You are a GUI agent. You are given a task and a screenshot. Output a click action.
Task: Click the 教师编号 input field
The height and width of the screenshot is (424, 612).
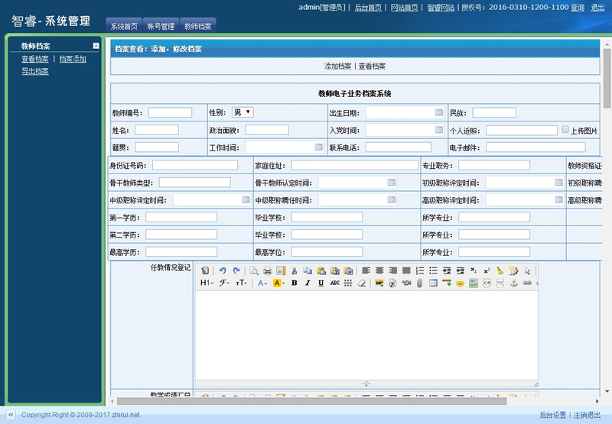point(170,112)
